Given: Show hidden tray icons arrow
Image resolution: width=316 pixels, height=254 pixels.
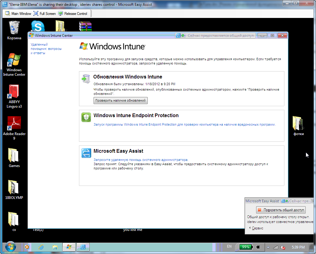Looking at the screenshot, I should 268,247.
